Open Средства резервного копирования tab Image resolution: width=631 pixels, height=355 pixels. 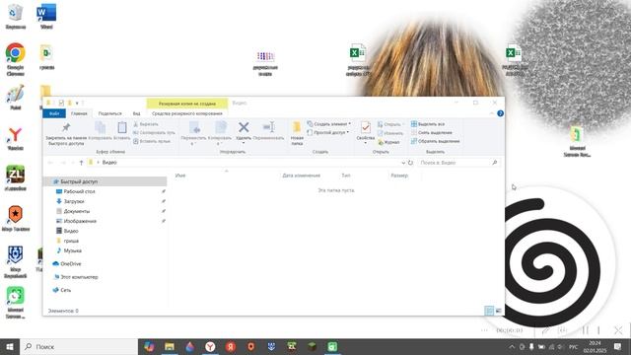187,113
